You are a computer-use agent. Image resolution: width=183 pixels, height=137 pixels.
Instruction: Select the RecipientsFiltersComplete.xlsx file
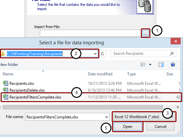point(91,97)
